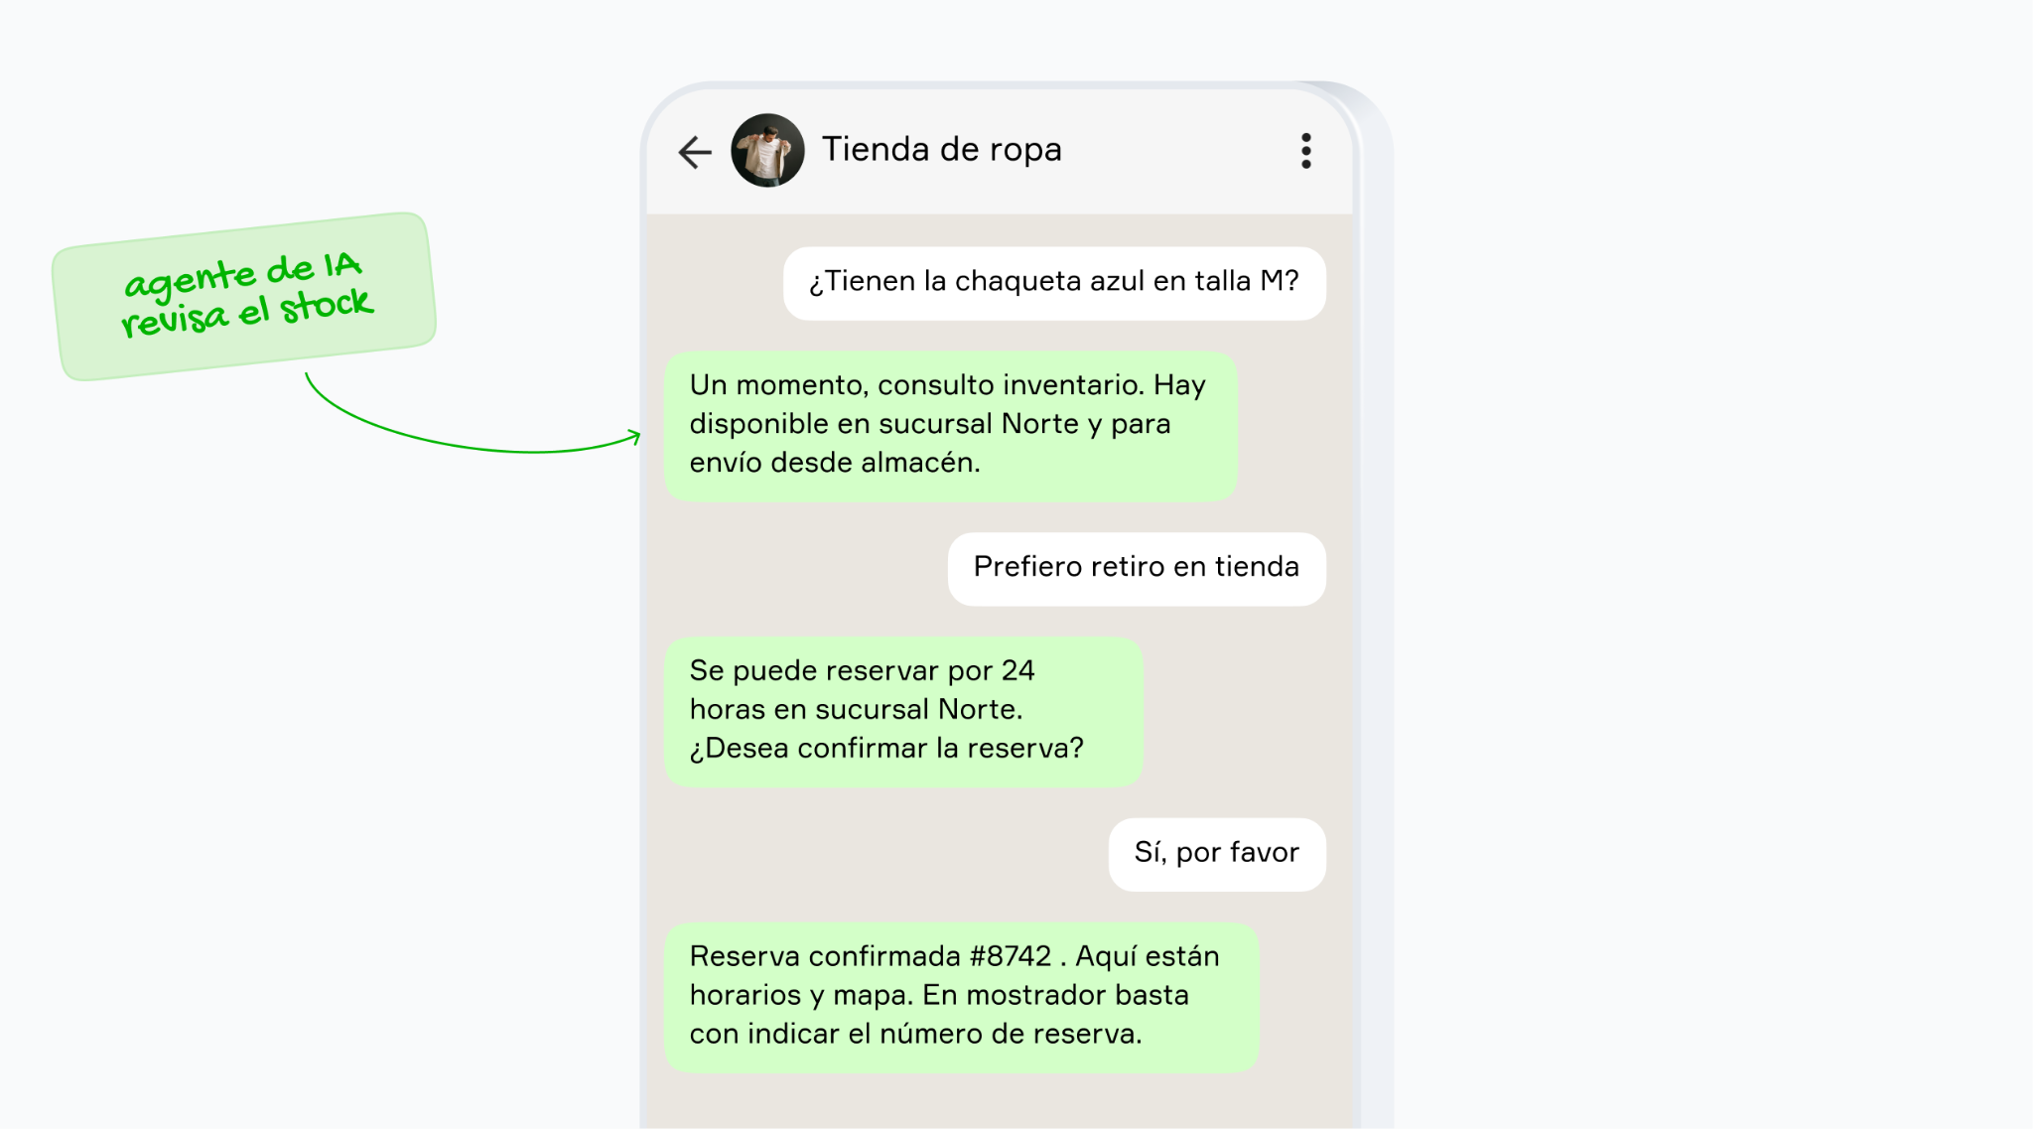This screenshot has height=1129, width=2033.
Task: Click empty chat area below last message
Action: [x=1000, y=1100]
